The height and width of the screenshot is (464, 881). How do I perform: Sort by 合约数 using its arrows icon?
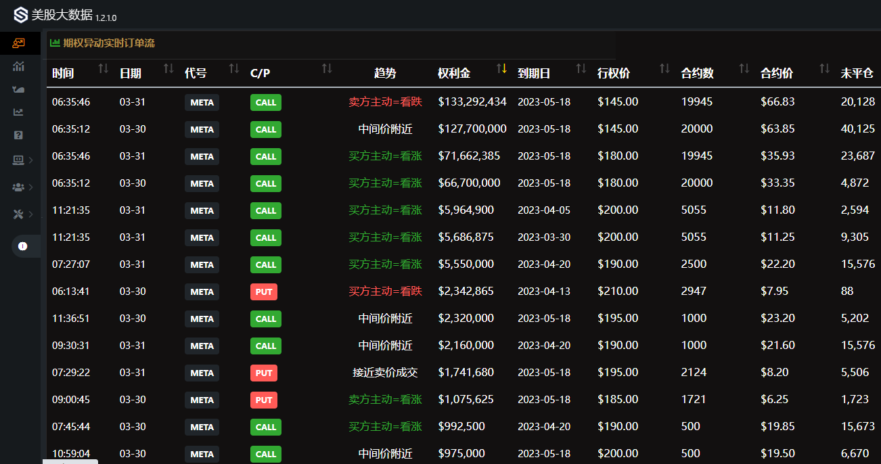(744, 68)
